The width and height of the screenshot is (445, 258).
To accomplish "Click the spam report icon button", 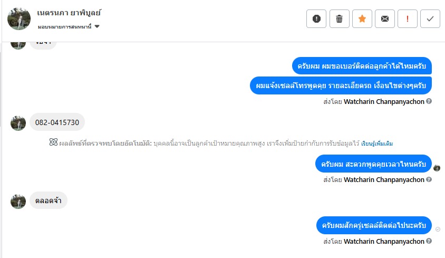I will 316,19.
